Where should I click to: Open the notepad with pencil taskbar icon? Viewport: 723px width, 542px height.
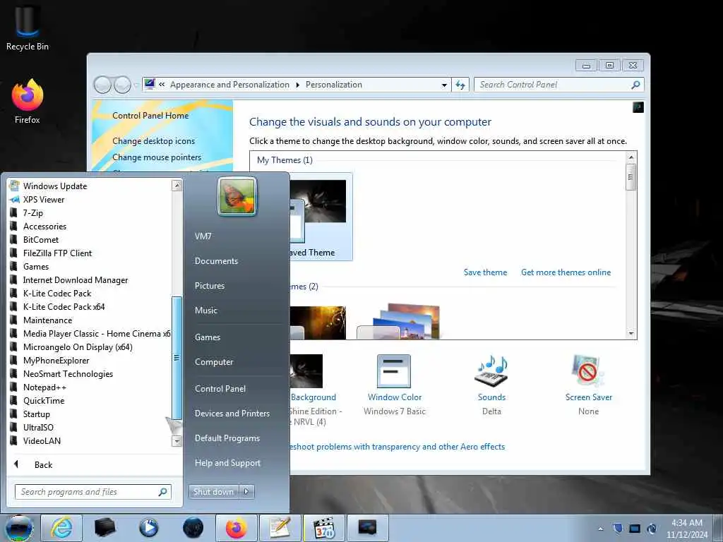280,528
